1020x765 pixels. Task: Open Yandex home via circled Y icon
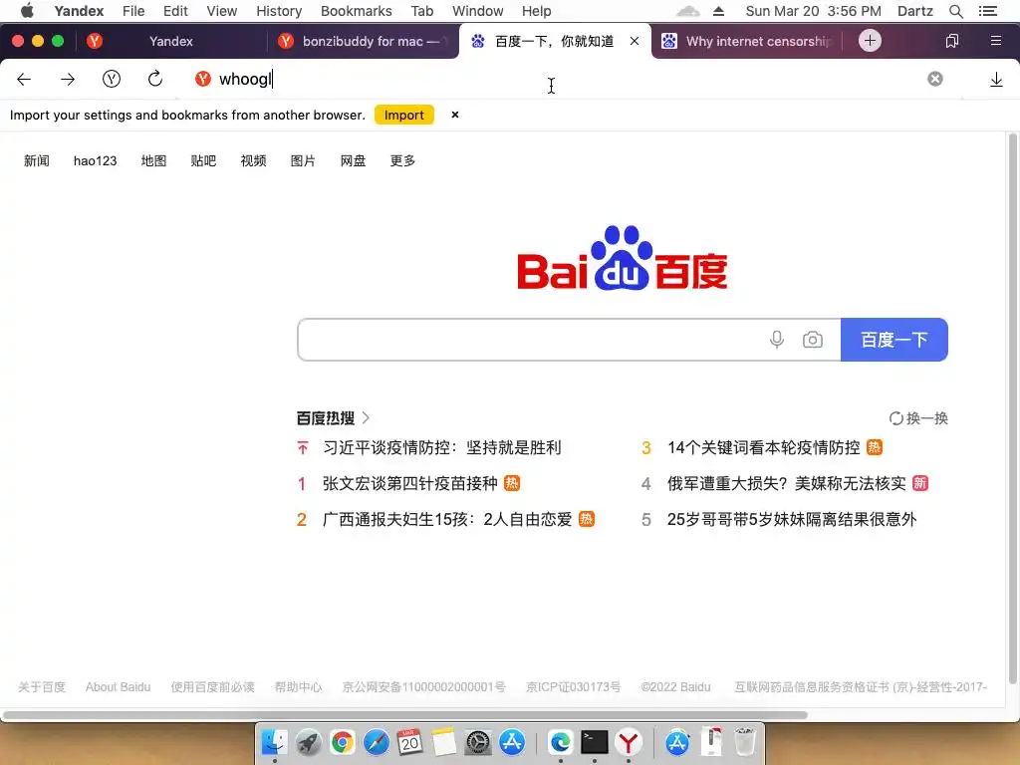(112, 80)
